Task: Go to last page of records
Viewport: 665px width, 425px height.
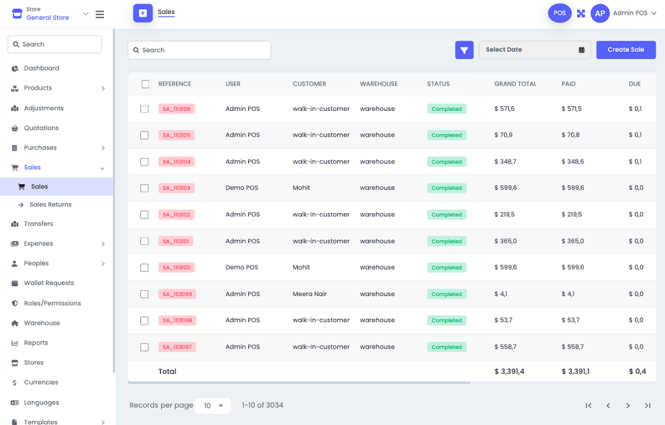Action: click(x=647, y=406)
